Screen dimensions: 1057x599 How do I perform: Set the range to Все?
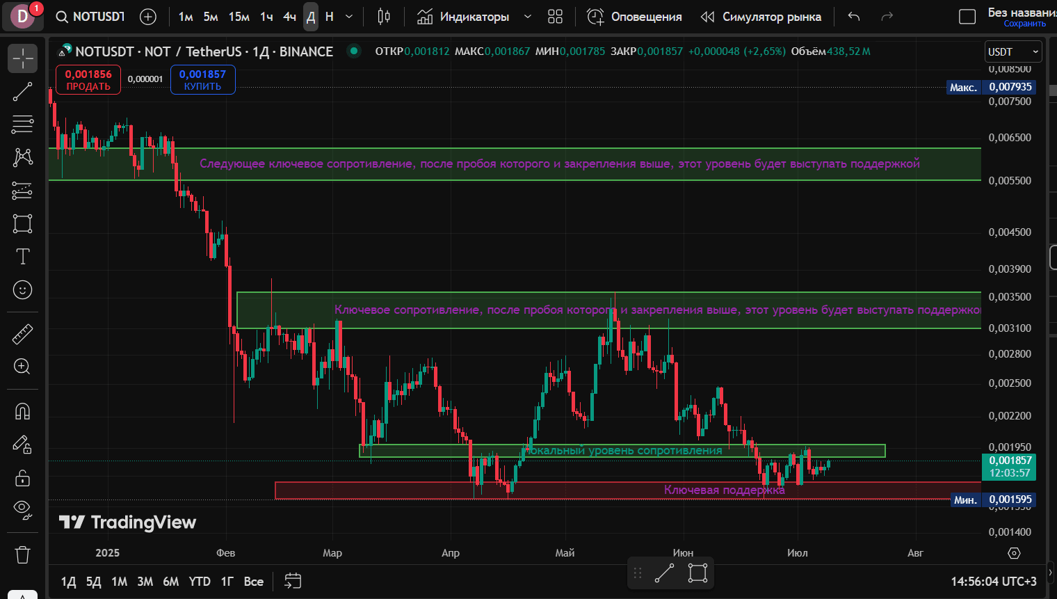coord(254,581)
